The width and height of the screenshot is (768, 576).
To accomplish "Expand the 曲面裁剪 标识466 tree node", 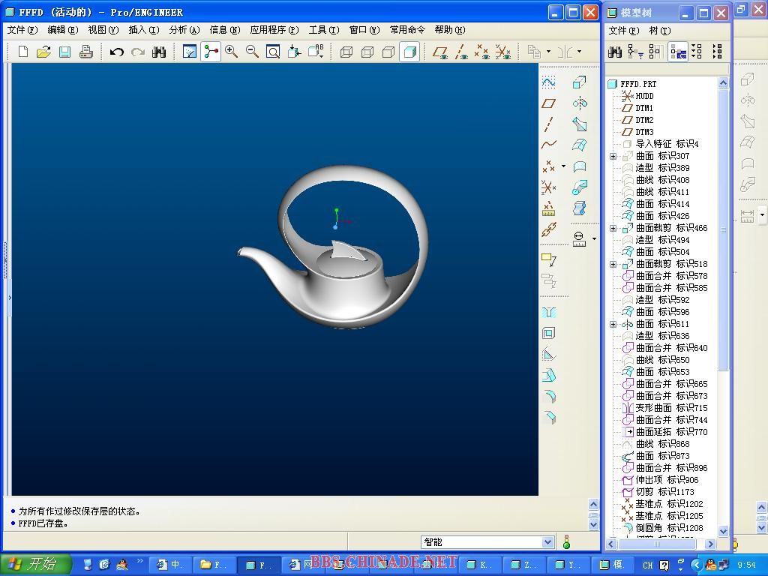I will (x=613, y=228).
